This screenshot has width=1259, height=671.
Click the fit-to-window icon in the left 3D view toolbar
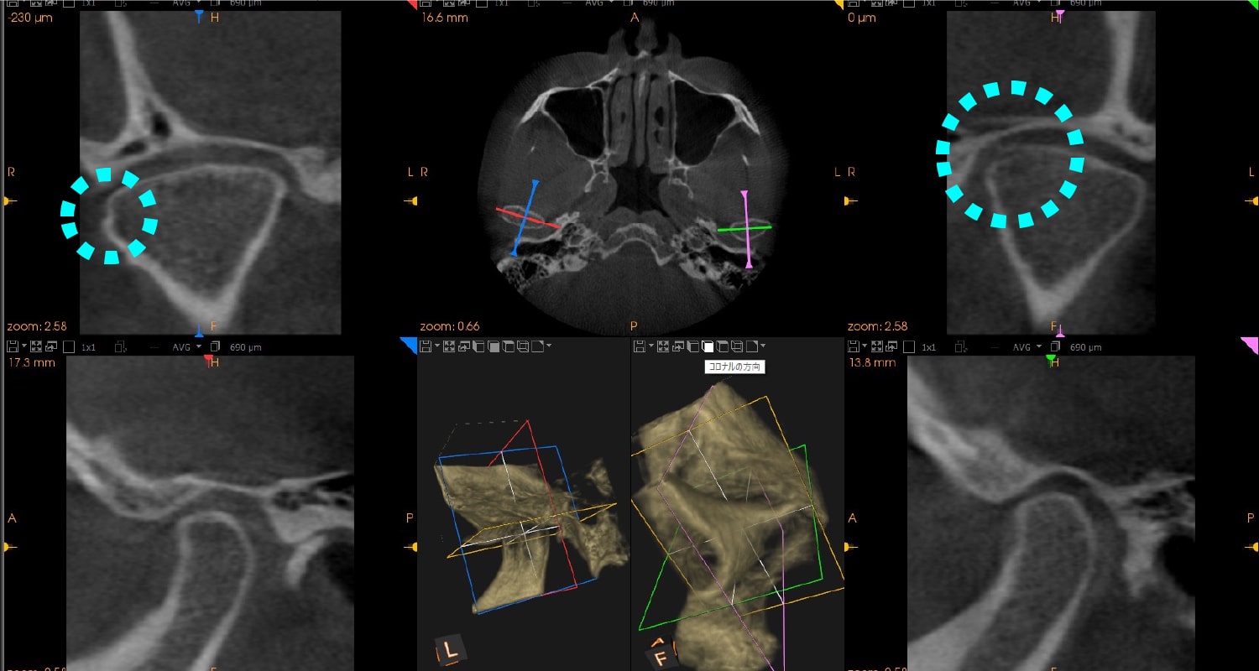point(449,346)
